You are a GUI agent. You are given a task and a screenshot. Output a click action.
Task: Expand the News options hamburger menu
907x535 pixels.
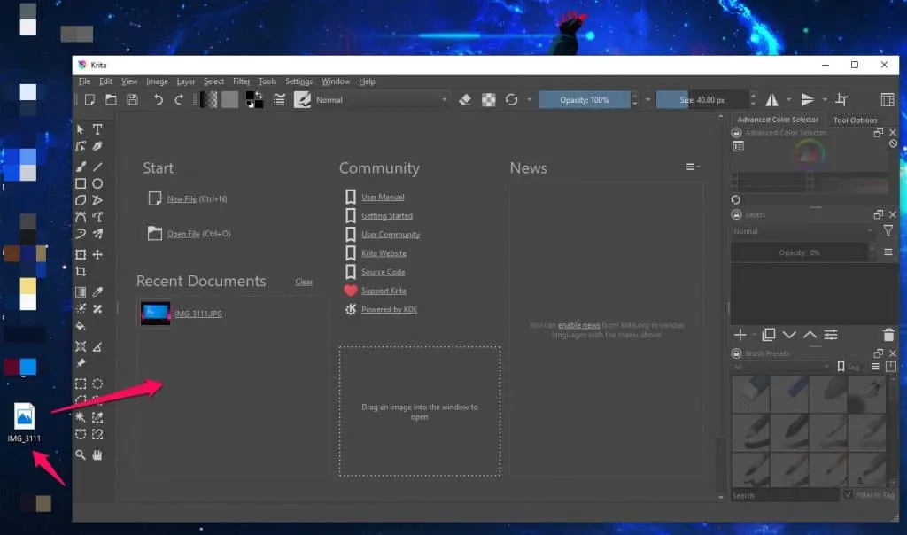click(x=693, y=167)
